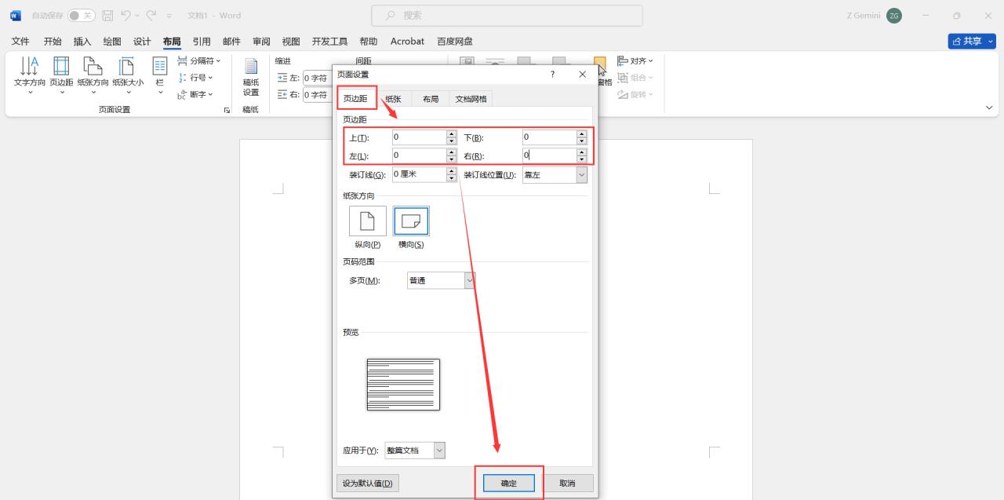
Task: Click the Word application logo icon
Action: tap(16, 16)
